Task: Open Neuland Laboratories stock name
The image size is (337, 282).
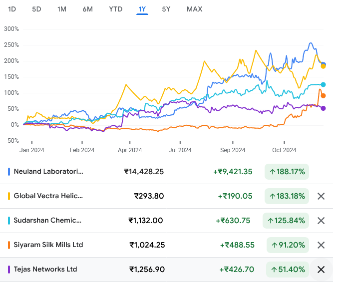Action: tap(48, 172)
